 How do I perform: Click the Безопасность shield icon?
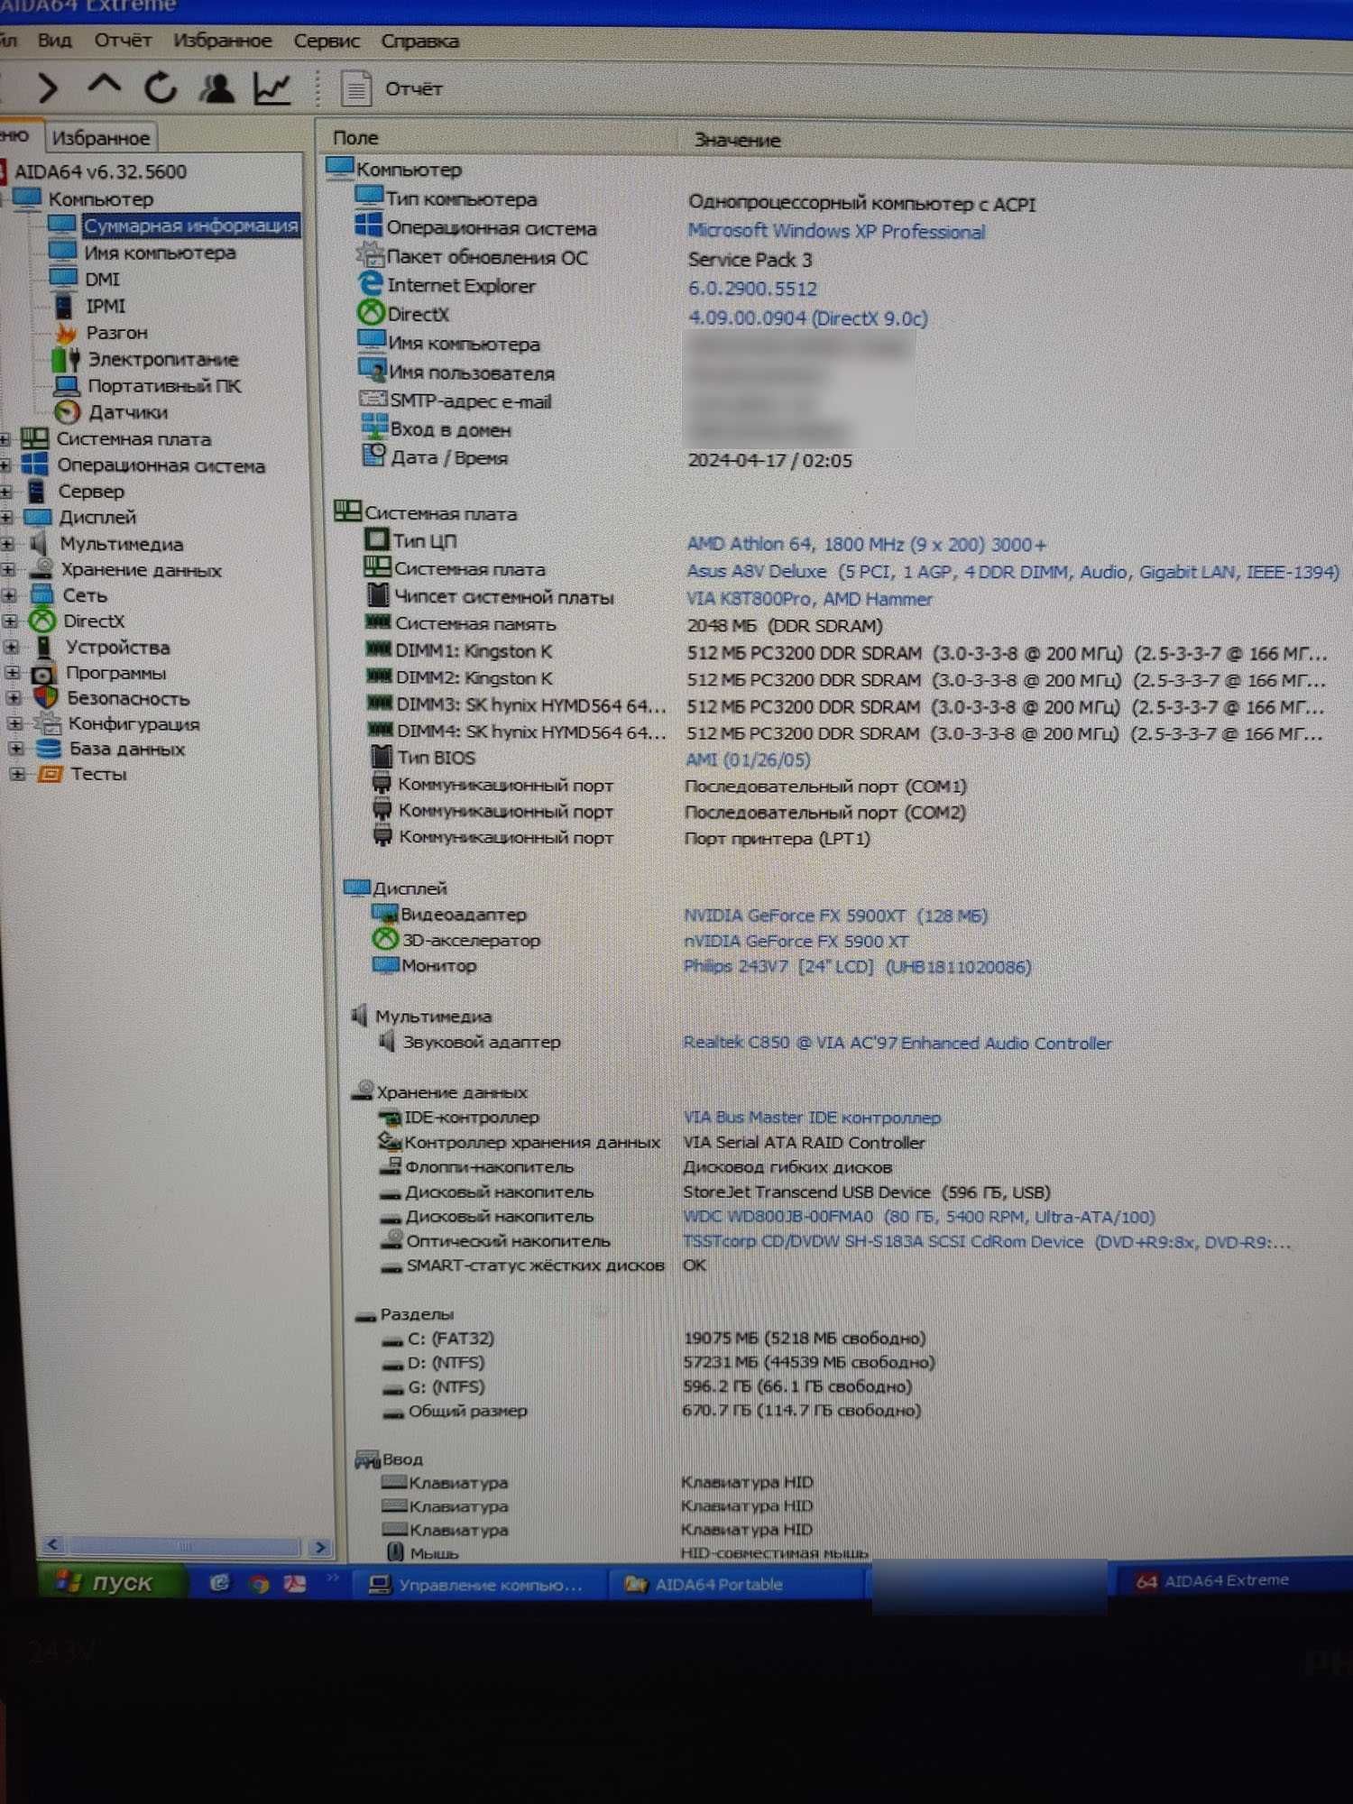point(45,698)
